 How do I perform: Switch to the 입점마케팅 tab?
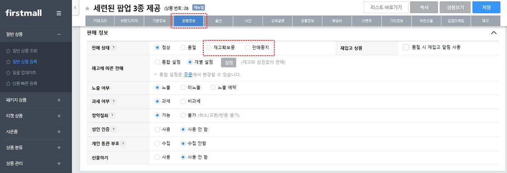tap(456, 21)
